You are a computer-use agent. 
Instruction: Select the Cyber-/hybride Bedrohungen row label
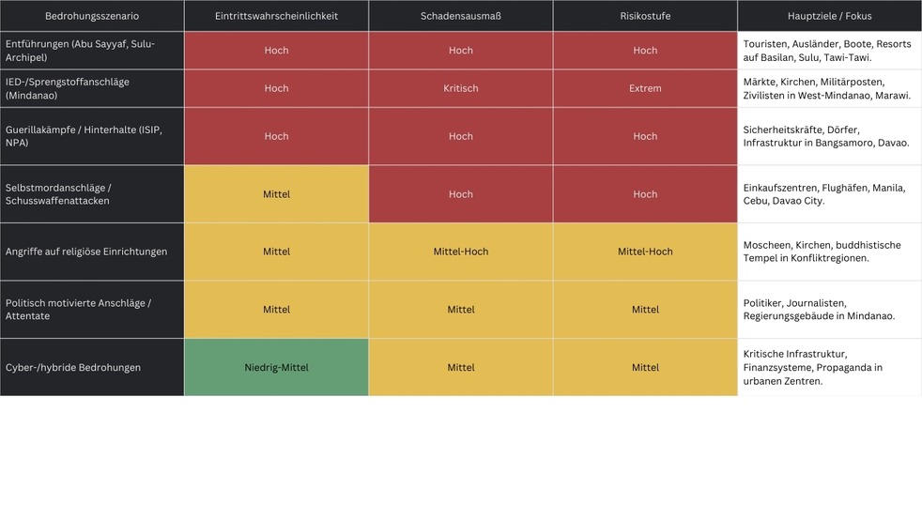(92, 367)
